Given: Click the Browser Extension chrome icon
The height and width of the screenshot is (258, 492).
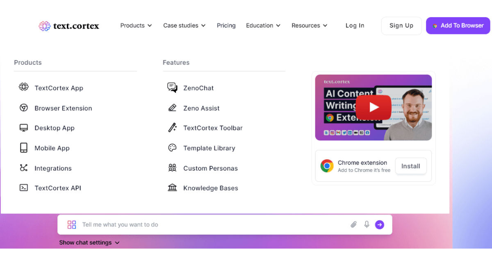Looking at the screenshot, I should click(24, 108).
